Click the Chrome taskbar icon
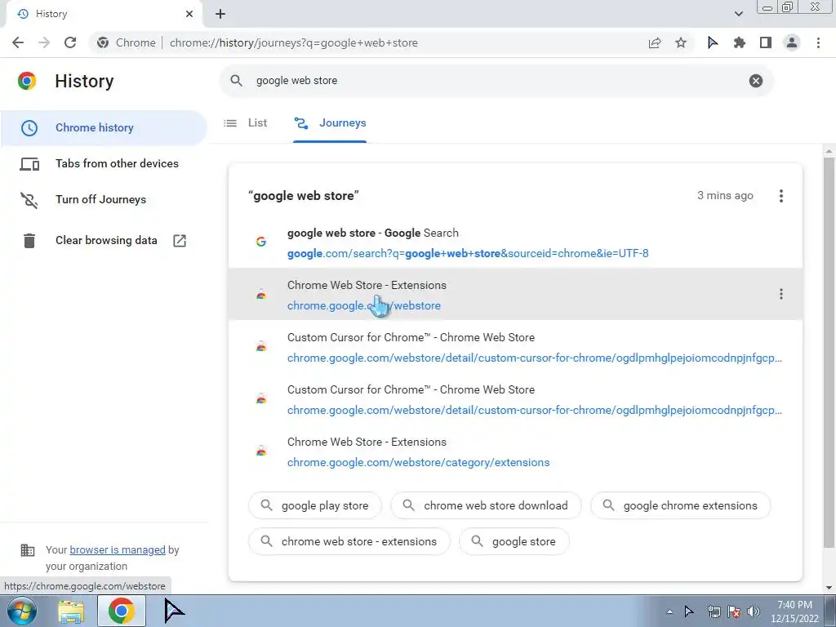The image size is (836, 627). click(122, 611)
